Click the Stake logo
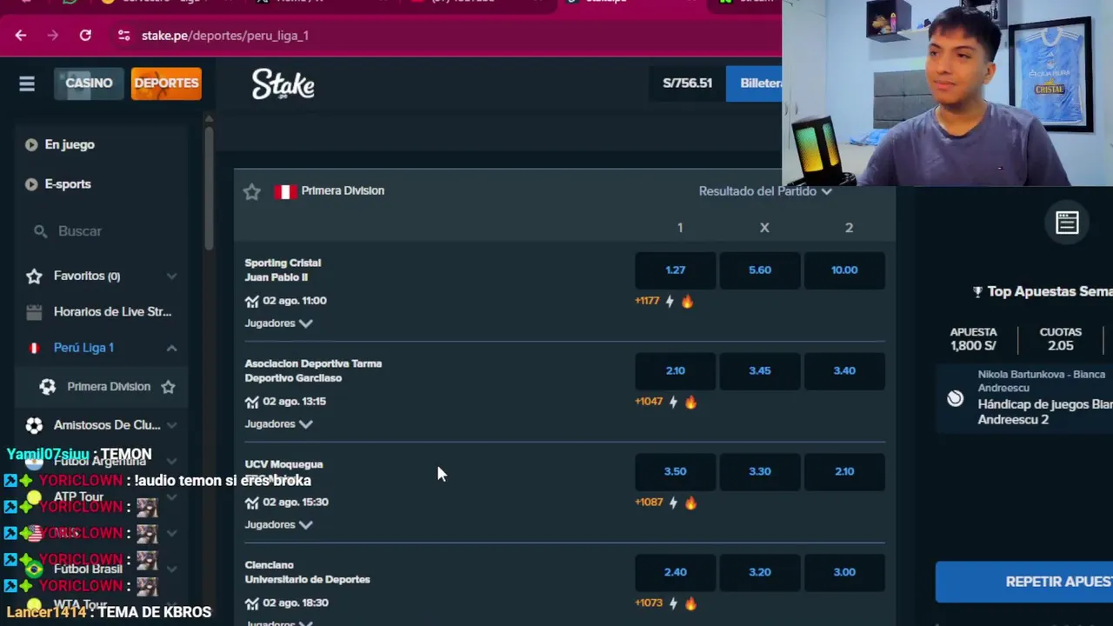The height and width of the screenshot is (626, 1113). pos(283,84)
